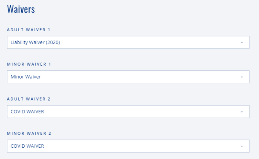
Task: Select the 'Liability Waiver (2020)' value text
Action: coord(35,43)
